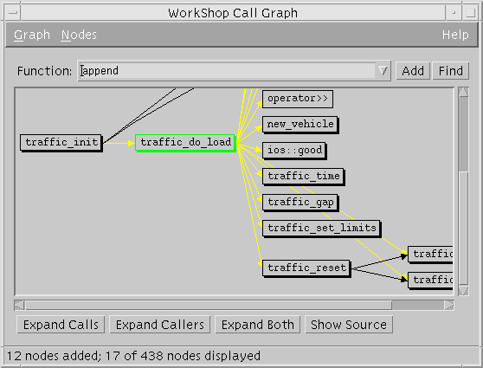Image resolution: width=483 pixels, height=368 pixels.
Task: Open the window menu button in title bar
Action: tap(13, 13)
